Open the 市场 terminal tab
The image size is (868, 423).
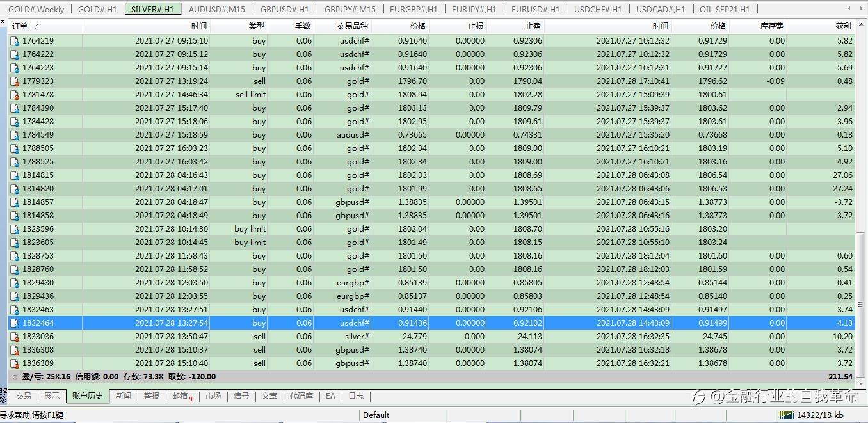coord(213,396)
